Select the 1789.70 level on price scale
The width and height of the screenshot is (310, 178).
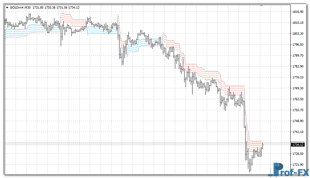(298, 56)
